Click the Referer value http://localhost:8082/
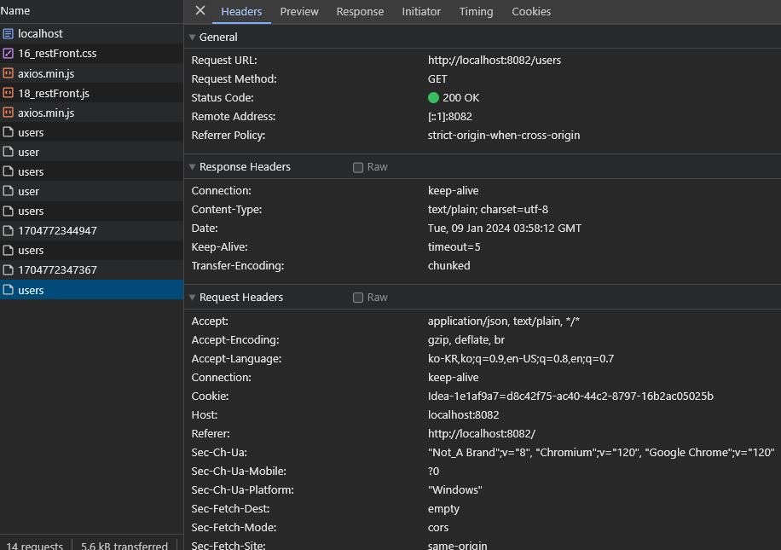Screen dimensions: 781x550 [481, 434]
